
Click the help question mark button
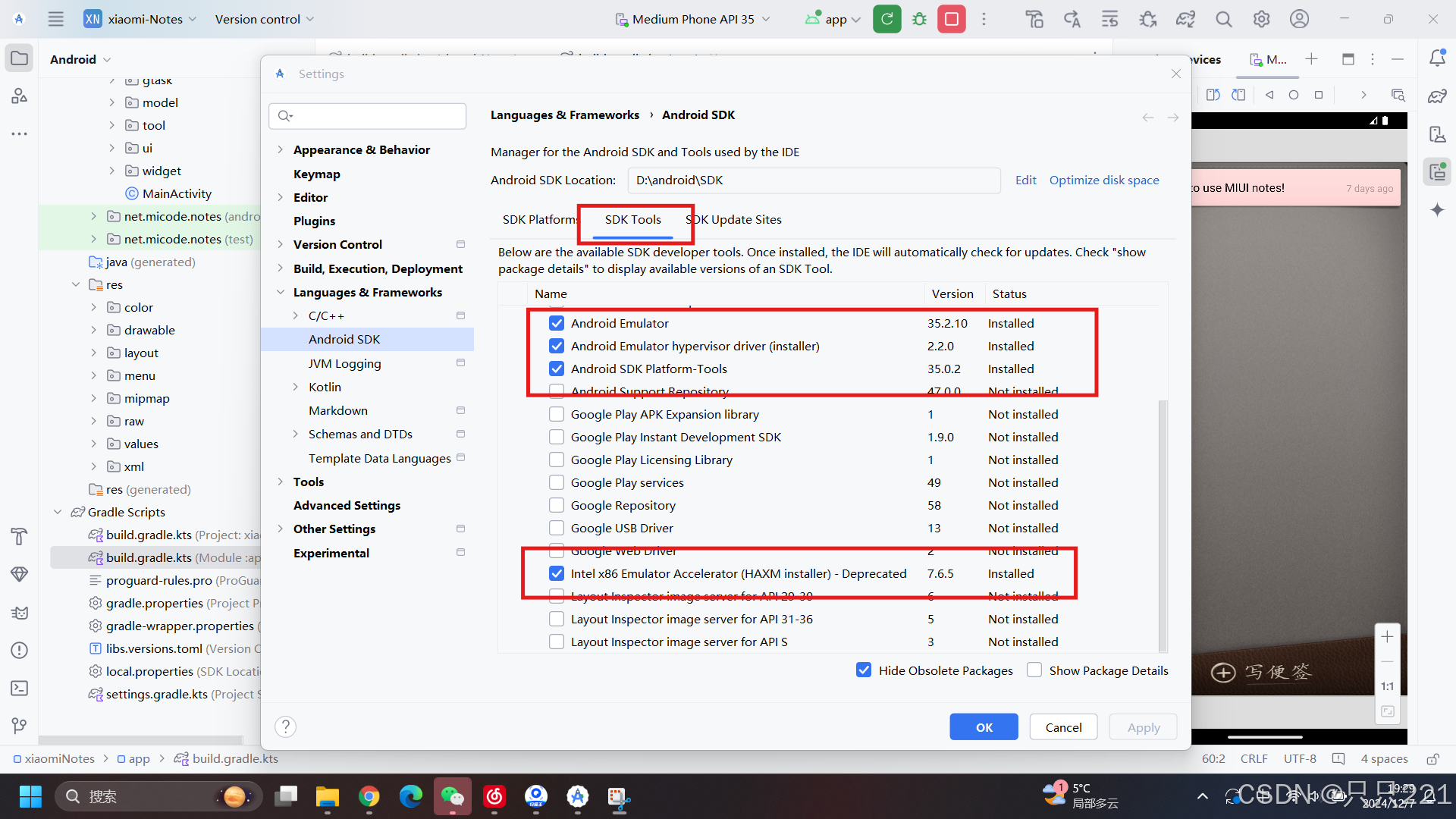pyautogui.click(x=285, y=726)
